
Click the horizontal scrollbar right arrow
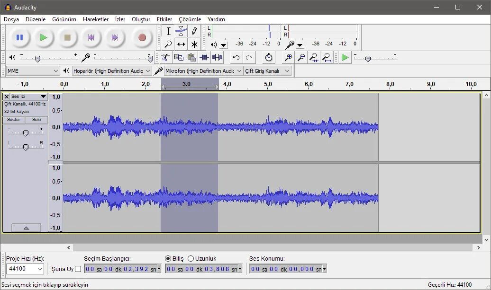(478, 247)
